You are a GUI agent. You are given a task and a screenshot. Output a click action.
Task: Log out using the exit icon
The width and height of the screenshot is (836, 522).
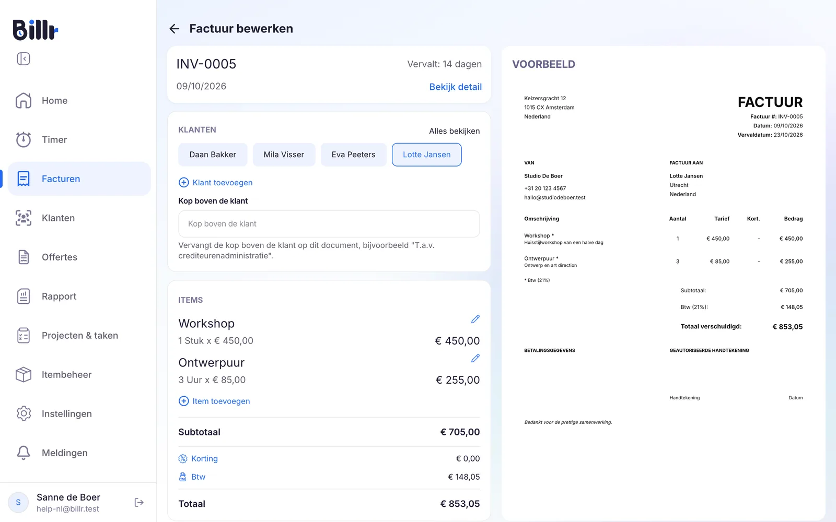(x=139, y=502)
